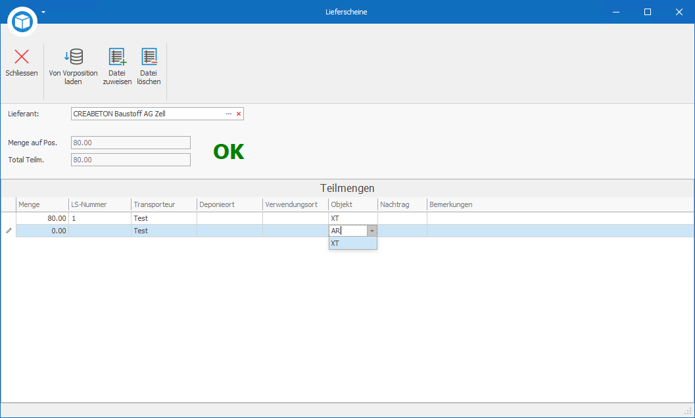Open Lieferant lookup ellipsis button
This screenshot has width=695, height=418.
click(x=229, y=114)
